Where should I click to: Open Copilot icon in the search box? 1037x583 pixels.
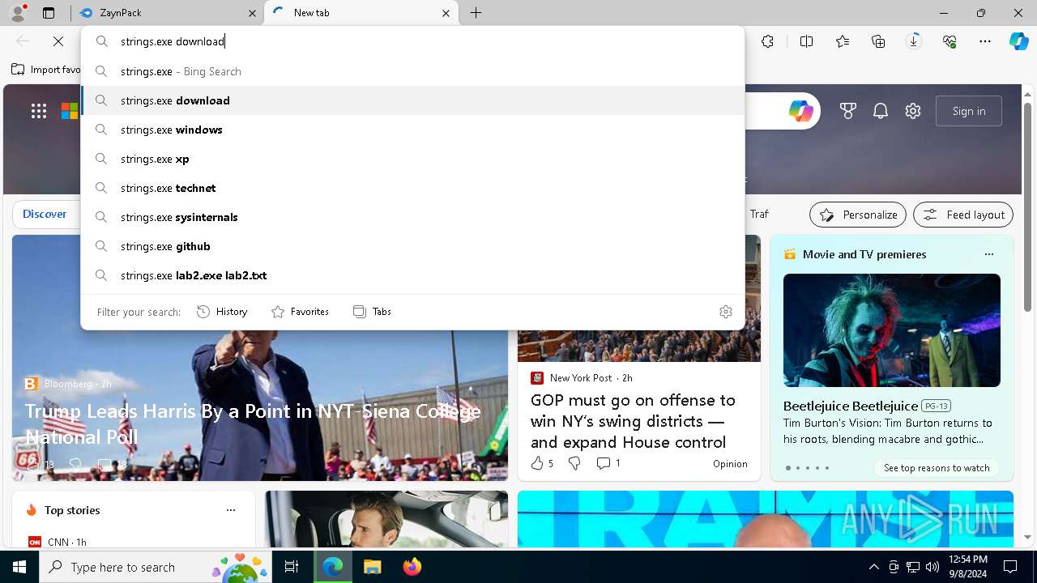pyautogui.click(x=800, y=111)
